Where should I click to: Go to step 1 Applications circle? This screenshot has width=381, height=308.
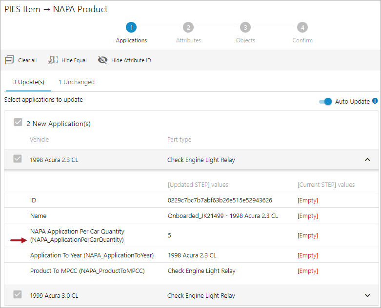click(131, 27)
